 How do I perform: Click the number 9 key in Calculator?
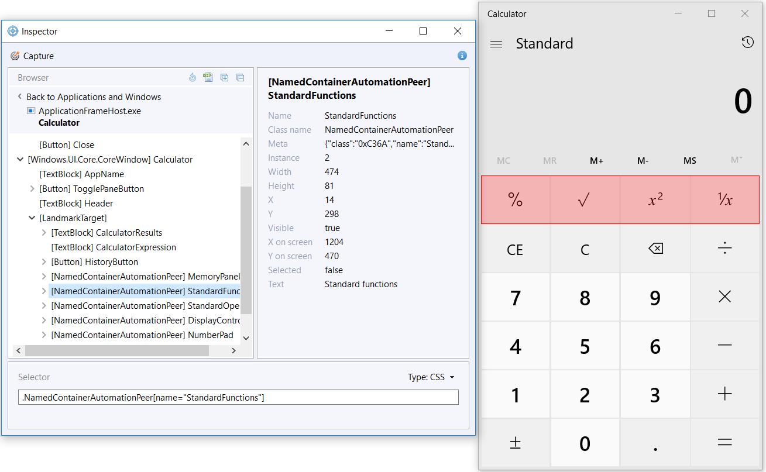tap(655, 297)
